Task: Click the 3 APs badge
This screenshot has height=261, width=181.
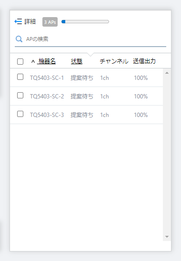Action: [50, 22]
